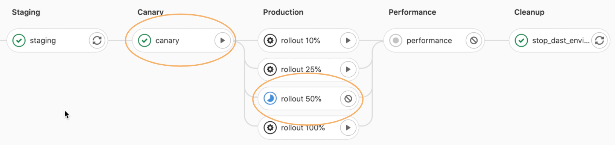
Task: Start the rollout 25% job
Action: click(x=348, y=69)
